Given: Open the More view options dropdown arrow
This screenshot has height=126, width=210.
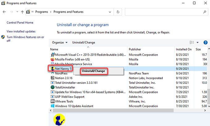Looking at the screenshot, I should pos(198,42).
